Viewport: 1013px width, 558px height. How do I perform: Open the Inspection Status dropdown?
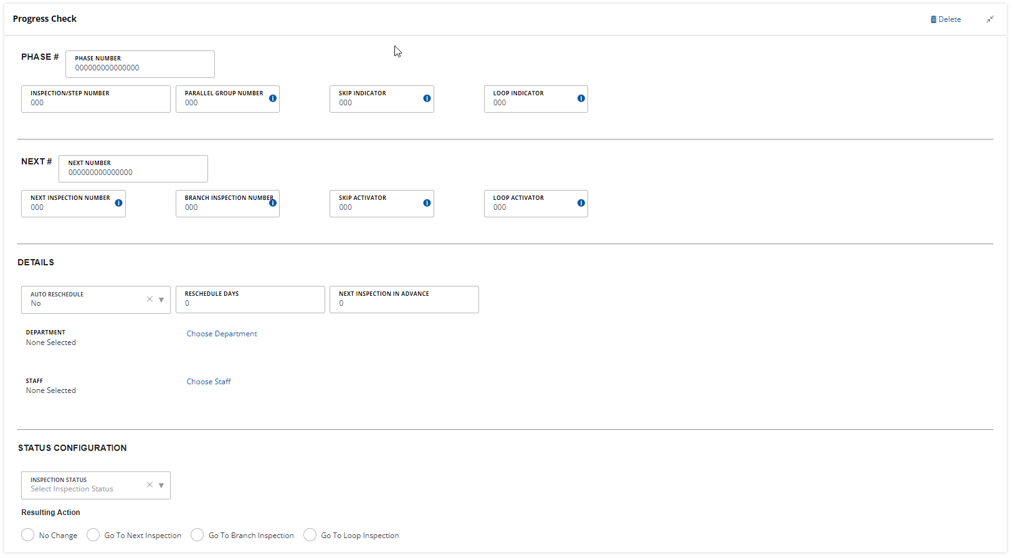point(161,485)
